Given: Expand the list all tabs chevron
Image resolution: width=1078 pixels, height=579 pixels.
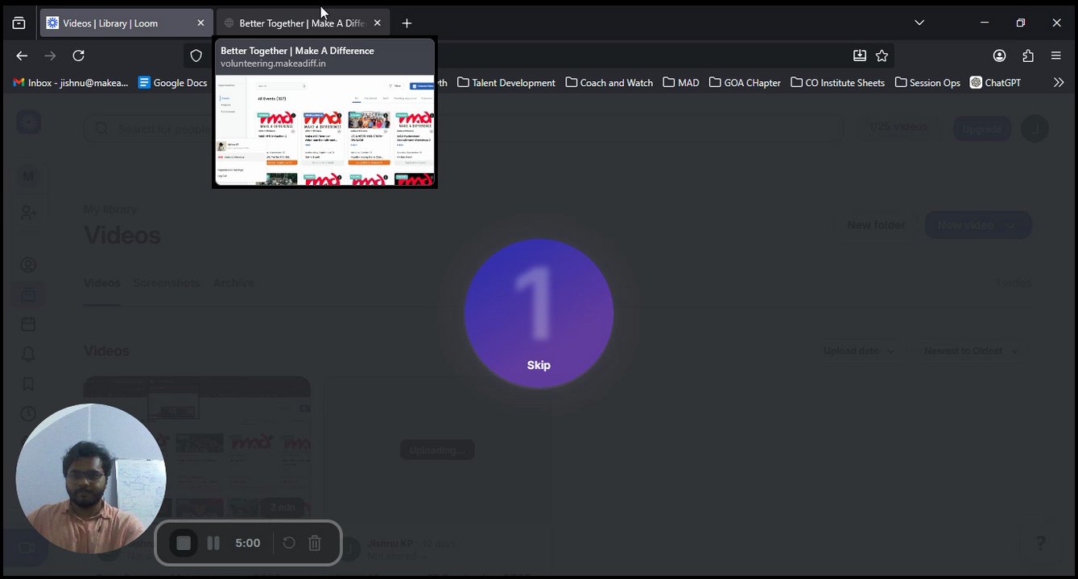Looking at the screenshot, I should pos(919,23).
